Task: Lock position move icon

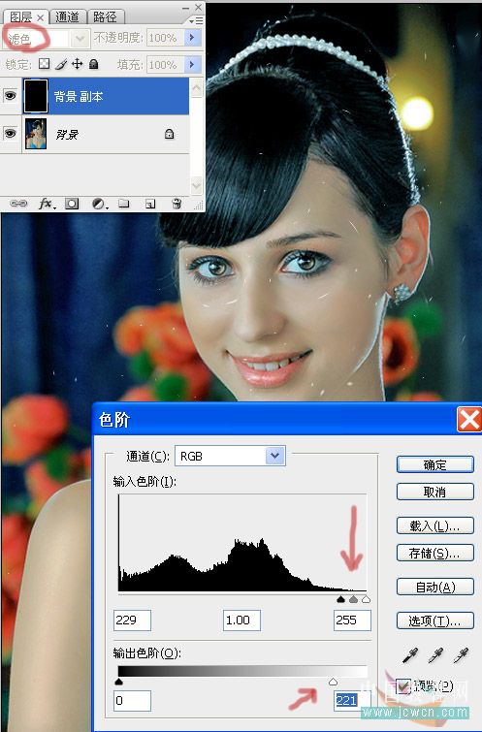Action: pyautogui.click(x=77, y=63)
